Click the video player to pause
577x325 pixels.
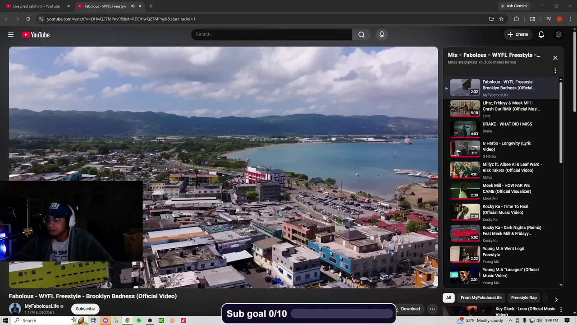(223, 167)
